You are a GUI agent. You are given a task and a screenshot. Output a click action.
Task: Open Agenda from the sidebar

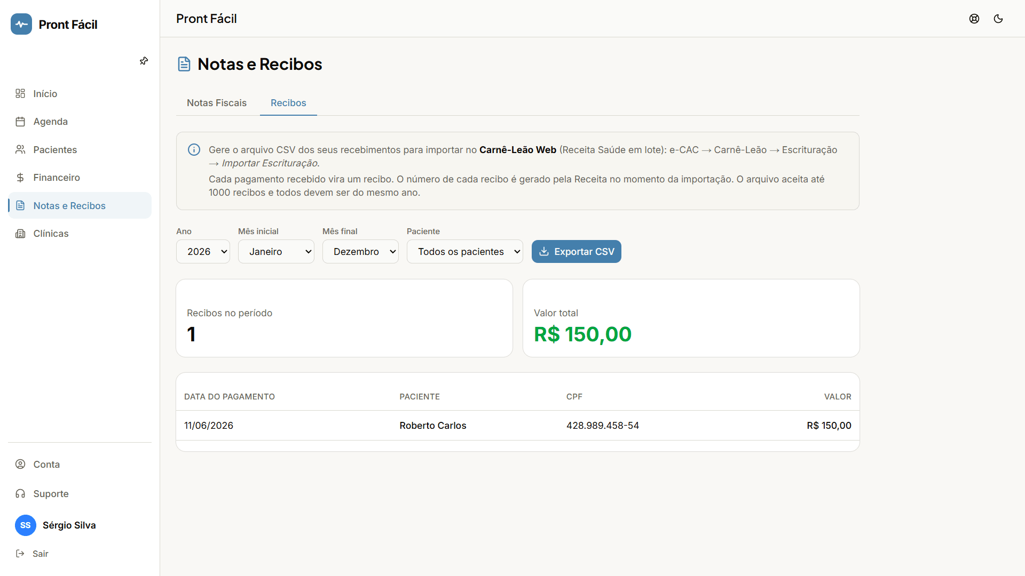tap(80, 122)
